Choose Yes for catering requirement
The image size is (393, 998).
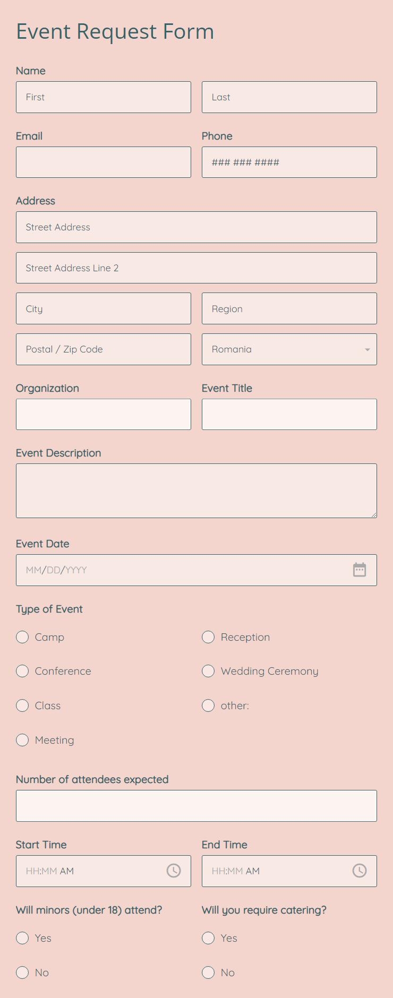(208, 938)
